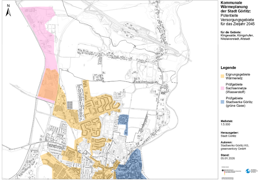Image resolution: width=261 pixels, height=182 pixels.
Task: Click the north arrow compass symbol
Action: [9, 12]
